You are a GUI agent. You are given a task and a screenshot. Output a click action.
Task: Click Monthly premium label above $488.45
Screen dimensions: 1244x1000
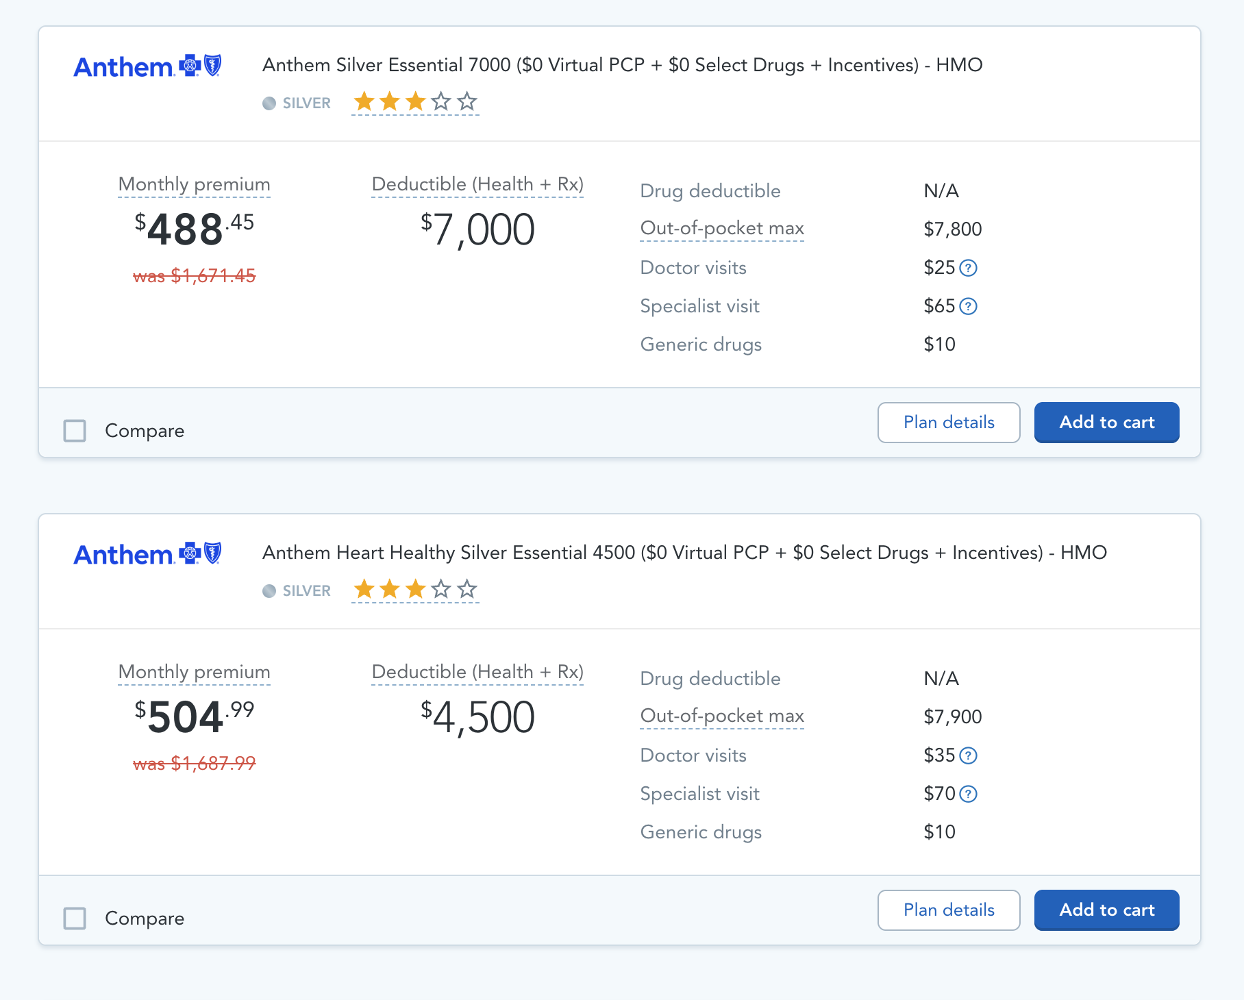tap(194, 184)
